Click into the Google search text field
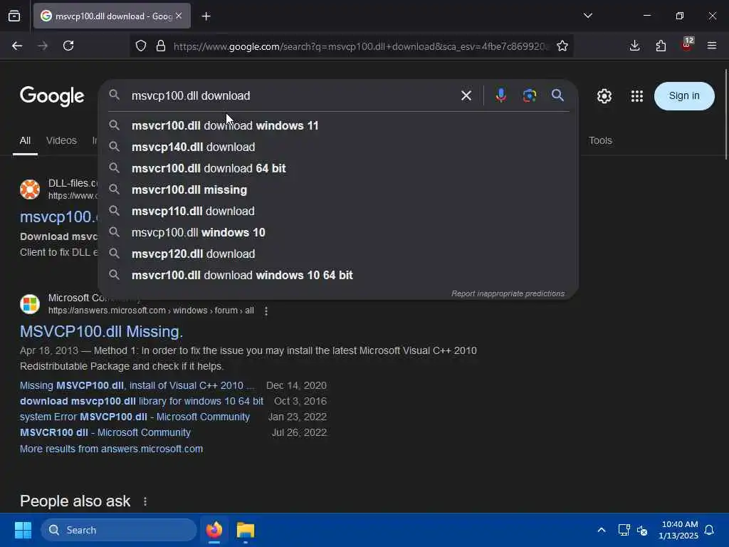The width and height of the screenshot is (729, 547). click(290, 96)
